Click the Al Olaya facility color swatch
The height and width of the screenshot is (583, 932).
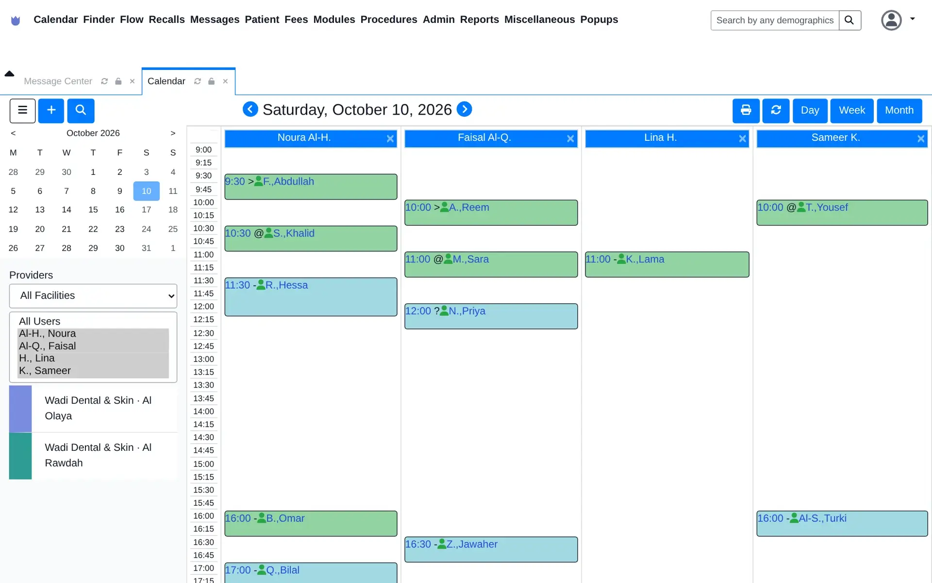(x=20, y=409)
